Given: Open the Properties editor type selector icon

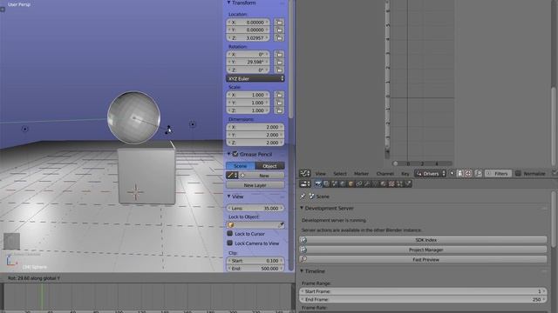Looking at the screenshot, I should click(305, 183).
